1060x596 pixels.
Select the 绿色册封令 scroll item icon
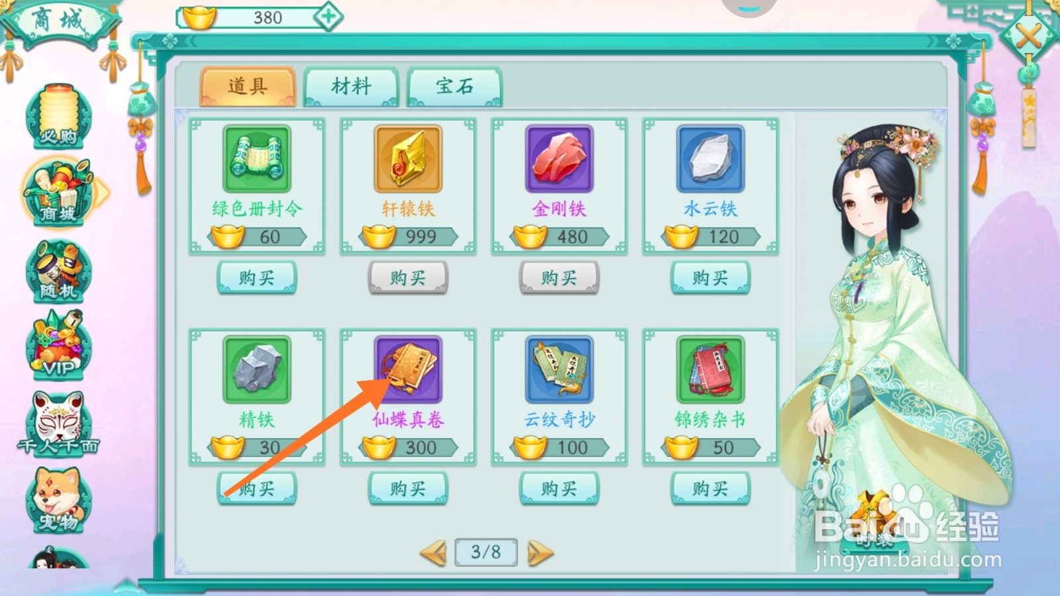point(257,159)
